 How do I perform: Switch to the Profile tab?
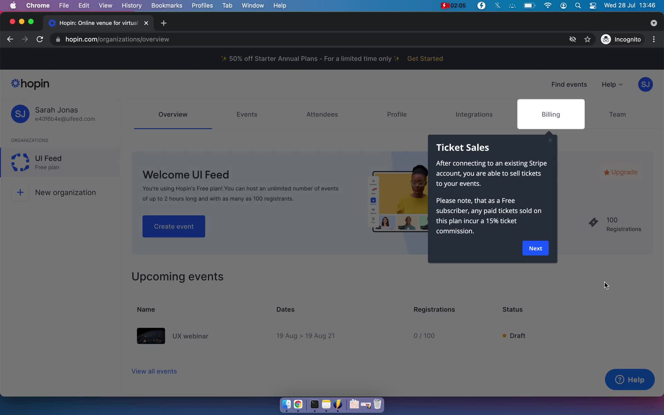(397, 114)
